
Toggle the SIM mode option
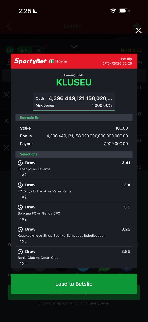39,50
